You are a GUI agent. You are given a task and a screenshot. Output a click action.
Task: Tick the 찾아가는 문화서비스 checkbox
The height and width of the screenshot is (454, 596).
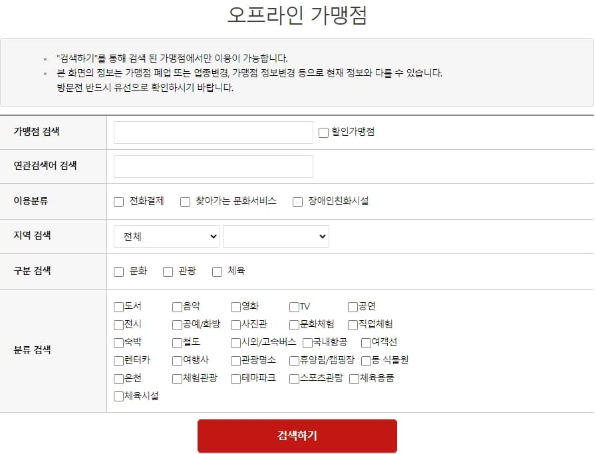point(185,202)
